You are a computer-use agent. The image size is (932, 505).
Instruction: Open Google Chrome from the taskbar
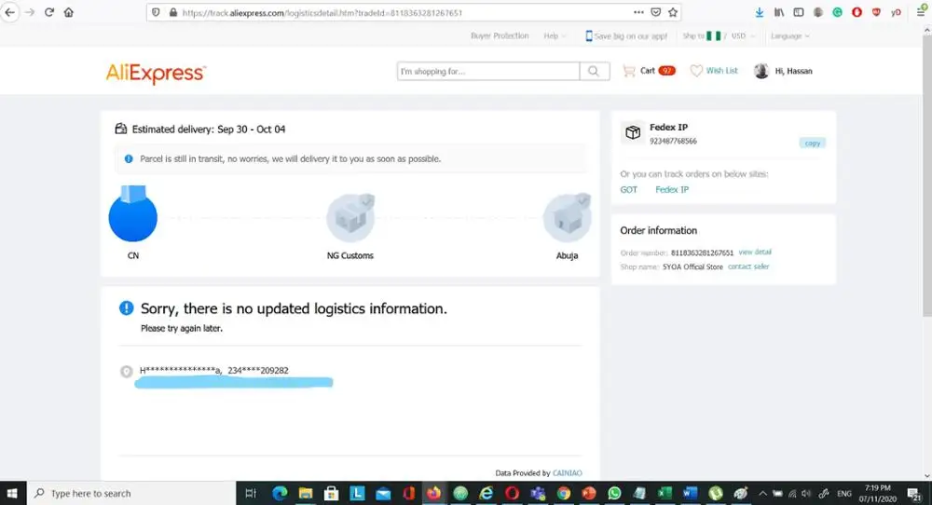click(x=564, y=493)
